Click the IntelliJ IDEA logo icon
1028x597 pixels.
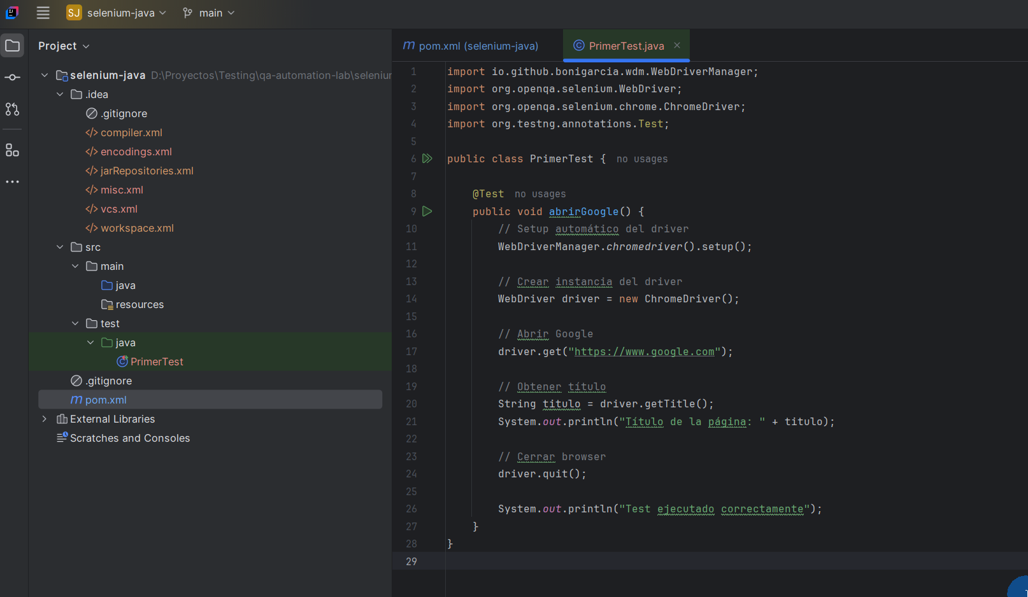click(11, 12)
